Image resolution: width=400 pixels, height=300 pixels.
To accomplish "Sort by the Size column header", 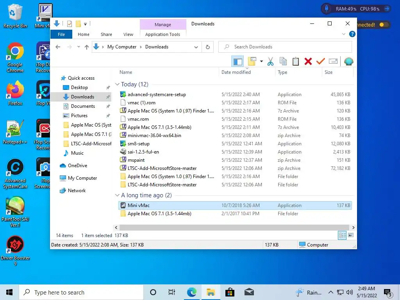I will click(x=337, y=72).
